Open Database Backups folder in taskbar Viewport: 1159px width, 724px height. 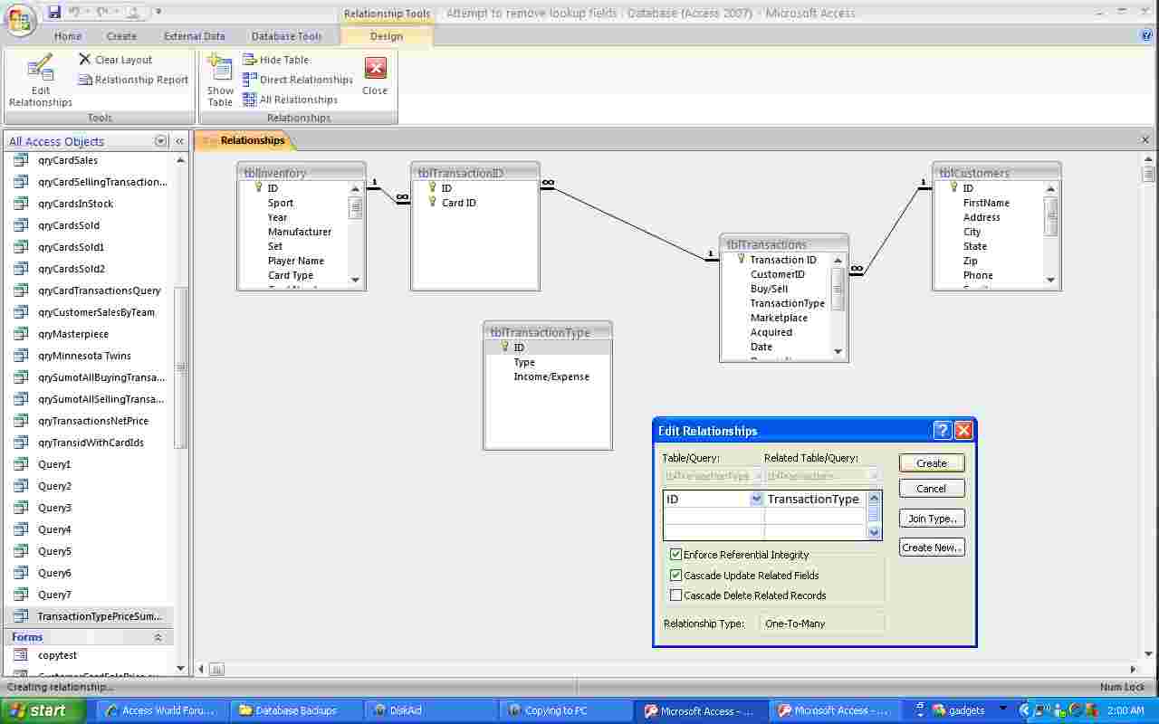[x=296, y=710]
